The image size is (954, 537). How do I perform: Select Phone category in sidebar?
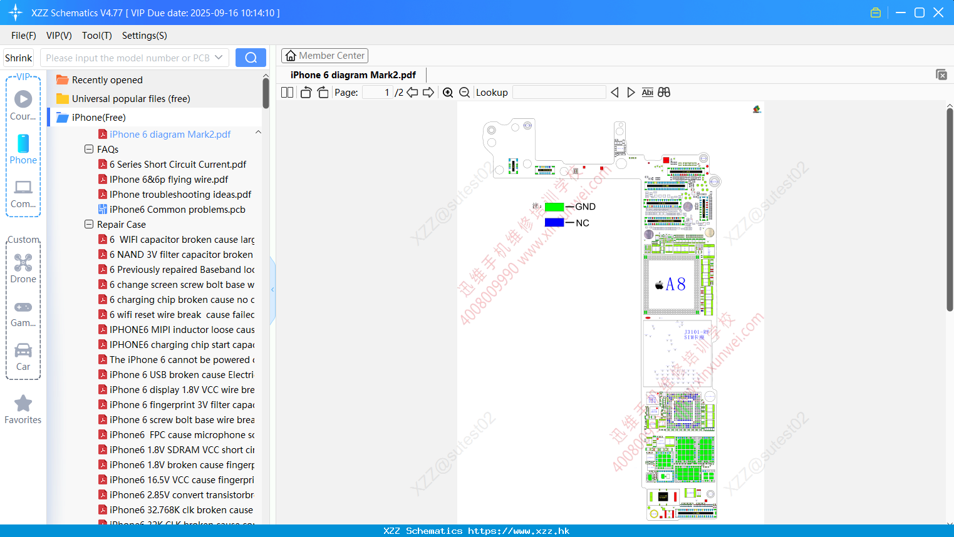click(23, 150)
